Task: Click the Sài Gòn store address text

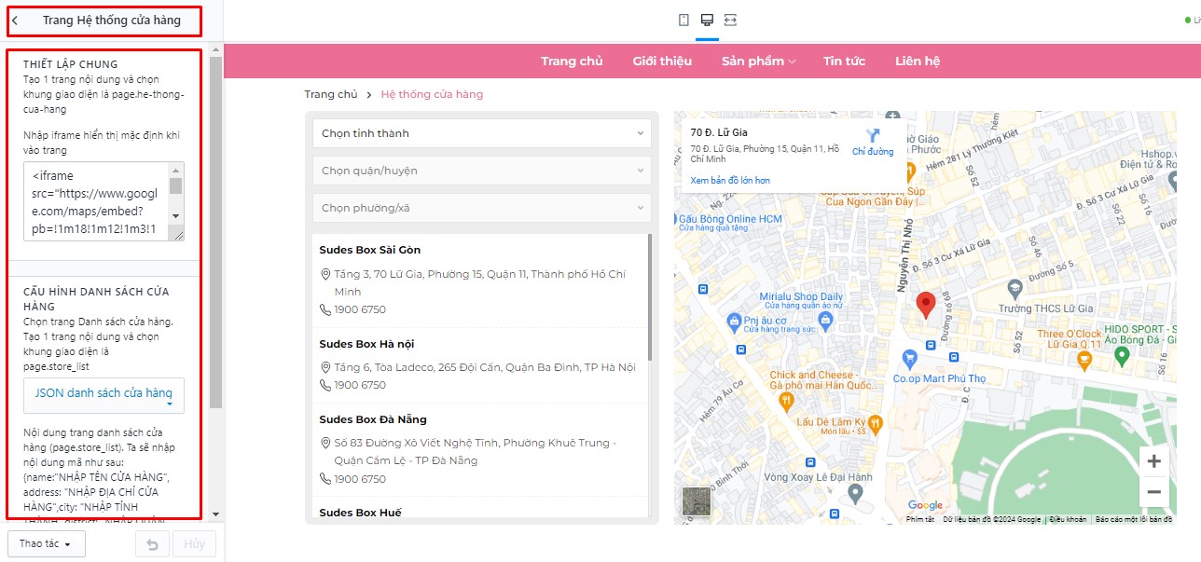Action: click(x=479, y=282)
